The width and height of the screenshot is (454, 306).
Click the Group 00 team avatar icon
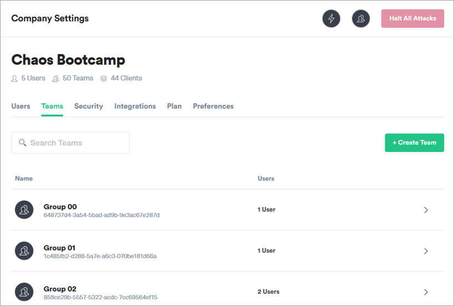tap(24, 210)
